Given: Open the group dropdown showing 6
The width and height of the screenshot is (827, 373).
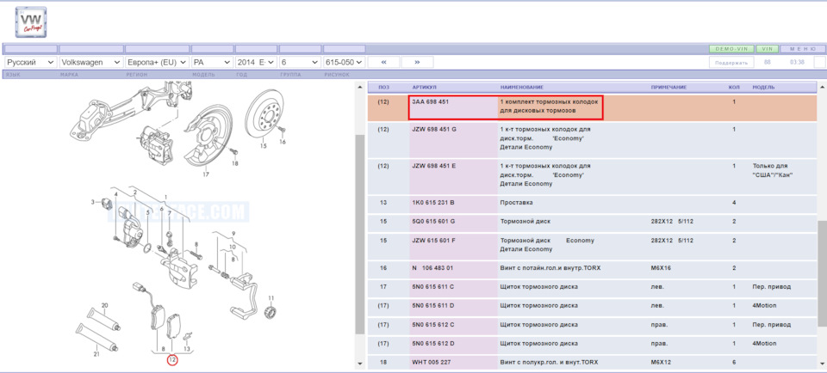Looking at the screenshot, I should 300,62.
